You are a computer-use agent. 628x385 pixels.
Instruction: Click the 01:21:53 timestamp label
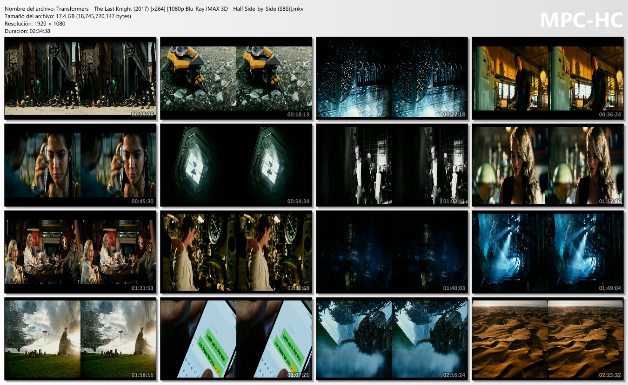coord(142,288)
